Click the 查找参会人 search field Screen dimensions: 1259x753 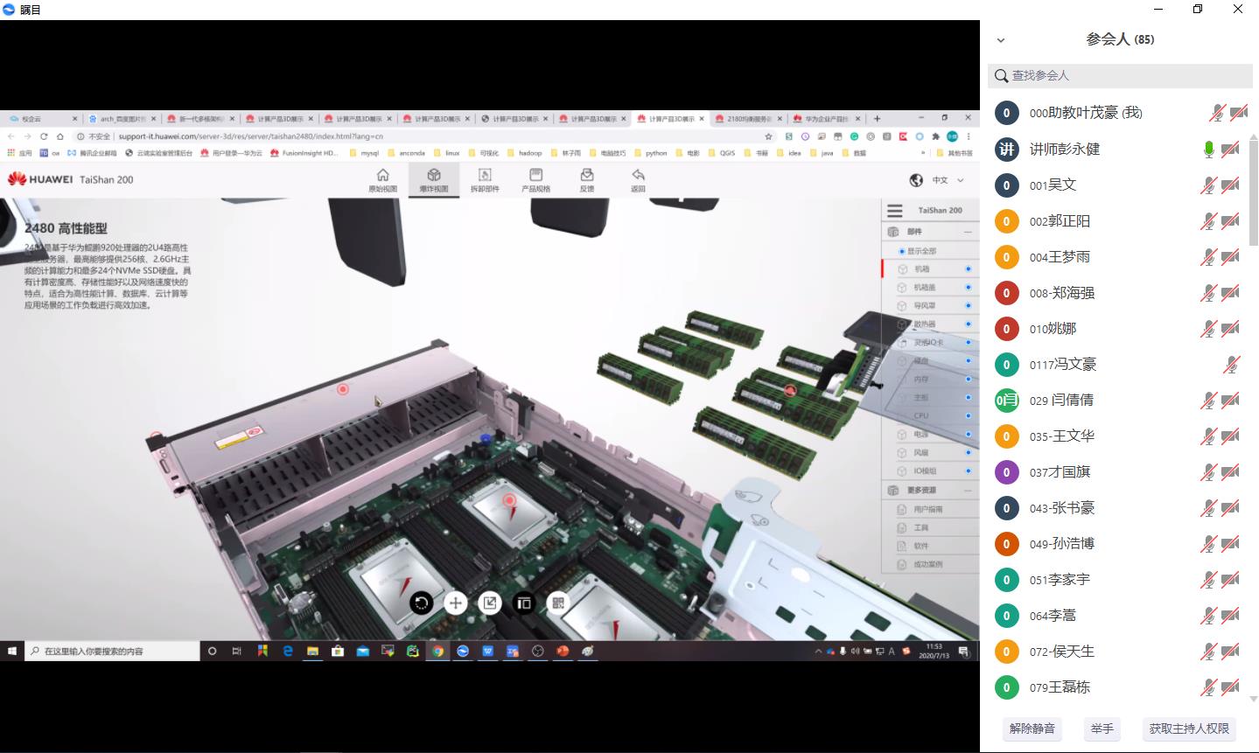[1120, 76]
